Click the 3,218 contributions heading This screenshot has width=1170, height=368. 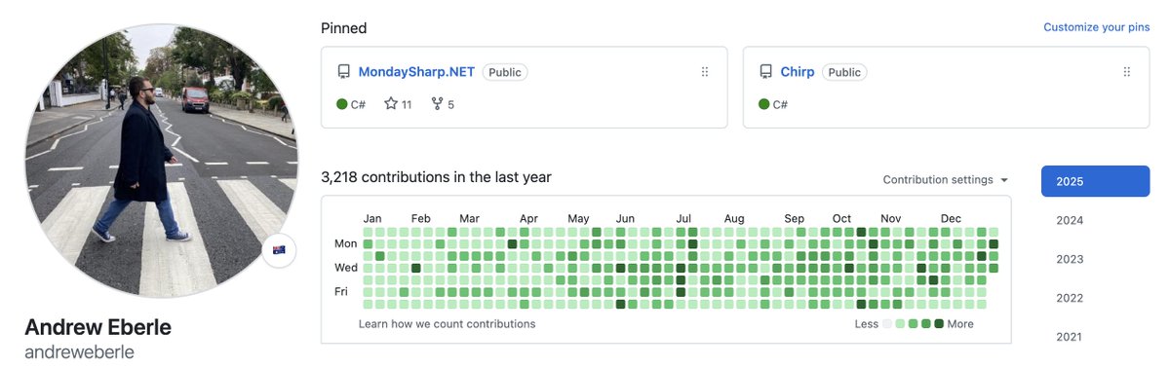[x=436, y=177]
